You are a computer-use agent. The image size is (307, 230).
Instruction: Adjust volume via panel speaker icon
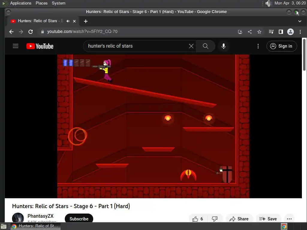268,3
